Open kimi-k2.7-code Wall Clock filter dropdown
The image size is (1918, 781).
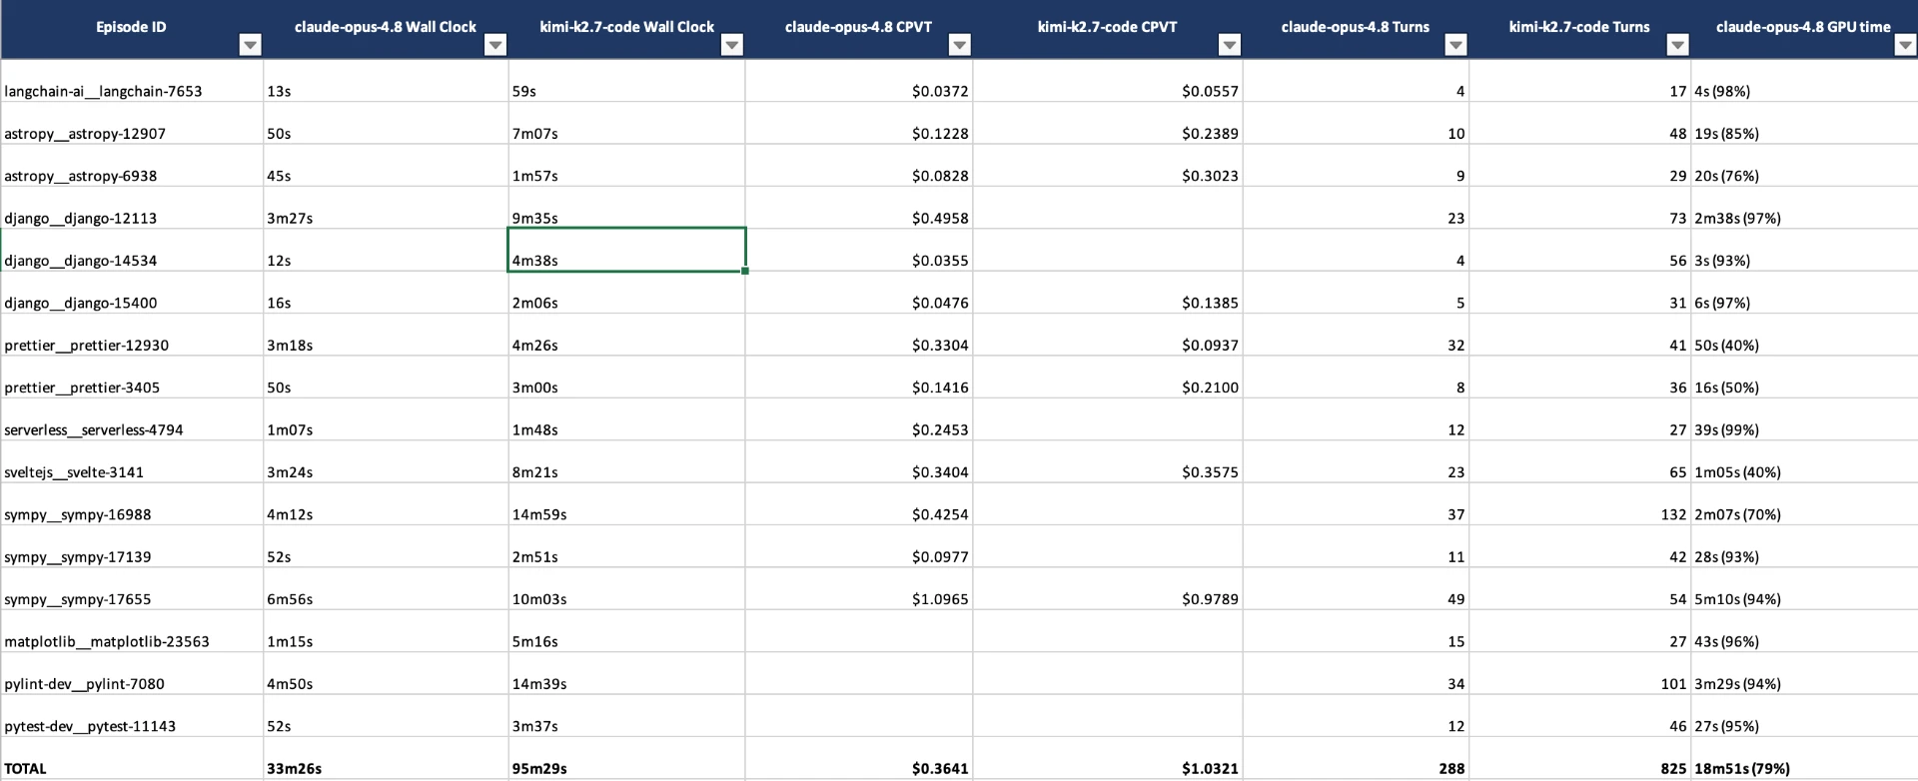(732, 45)
